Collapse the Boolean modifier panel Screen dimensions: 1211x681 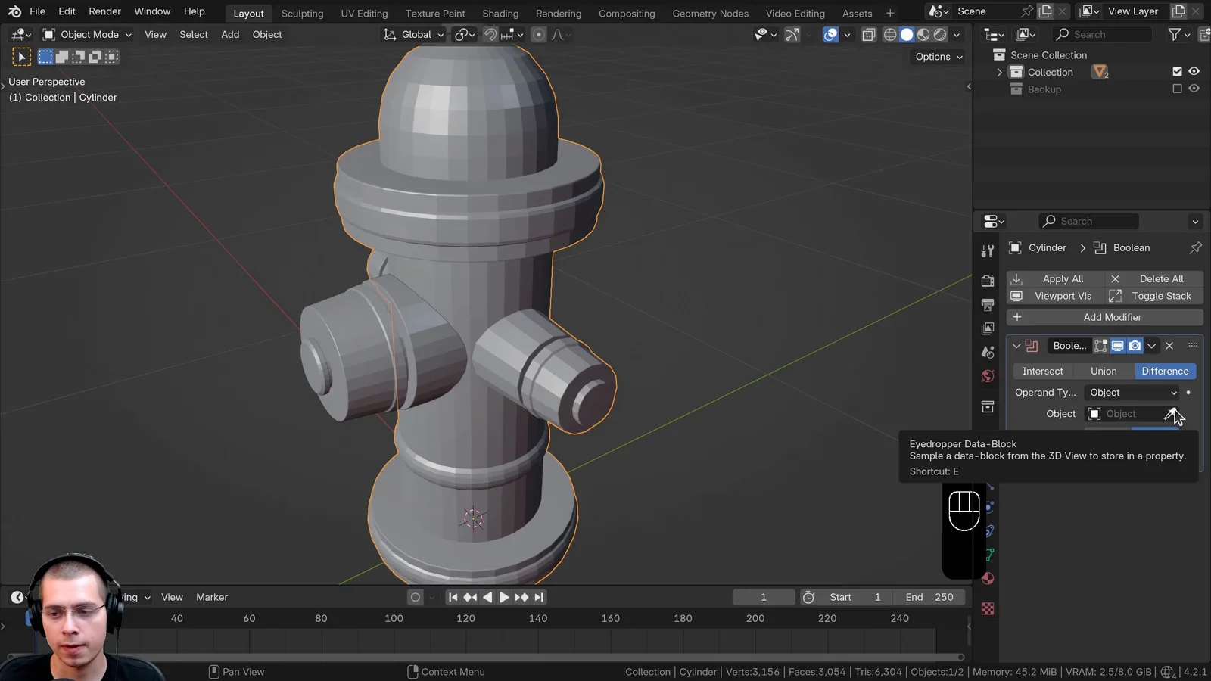click(x=1016, y=346)
